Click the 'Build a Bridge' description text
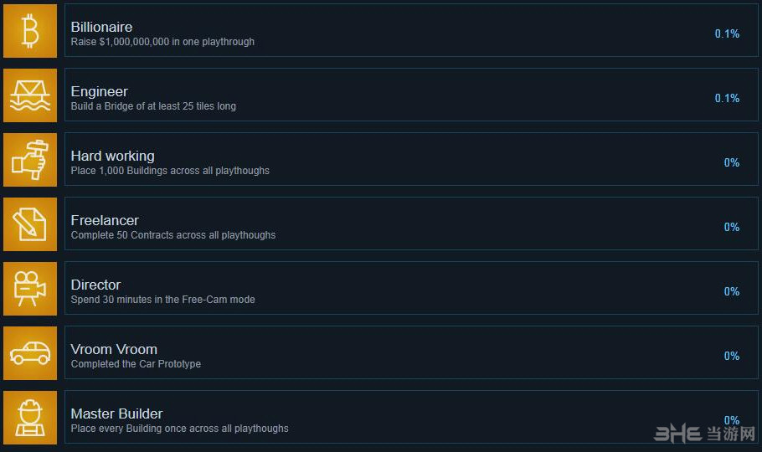Image resolution: width=762 pixels, height=452 pixels. pos(153,106)
